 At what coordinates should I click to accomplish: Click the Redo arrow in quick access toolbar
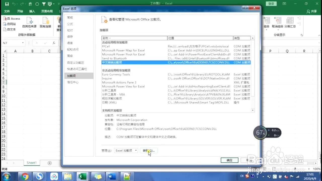(x=22, y=4)
